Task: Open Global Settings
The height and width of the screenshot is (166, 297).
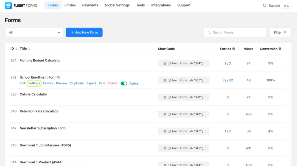Action: [117, 5]
